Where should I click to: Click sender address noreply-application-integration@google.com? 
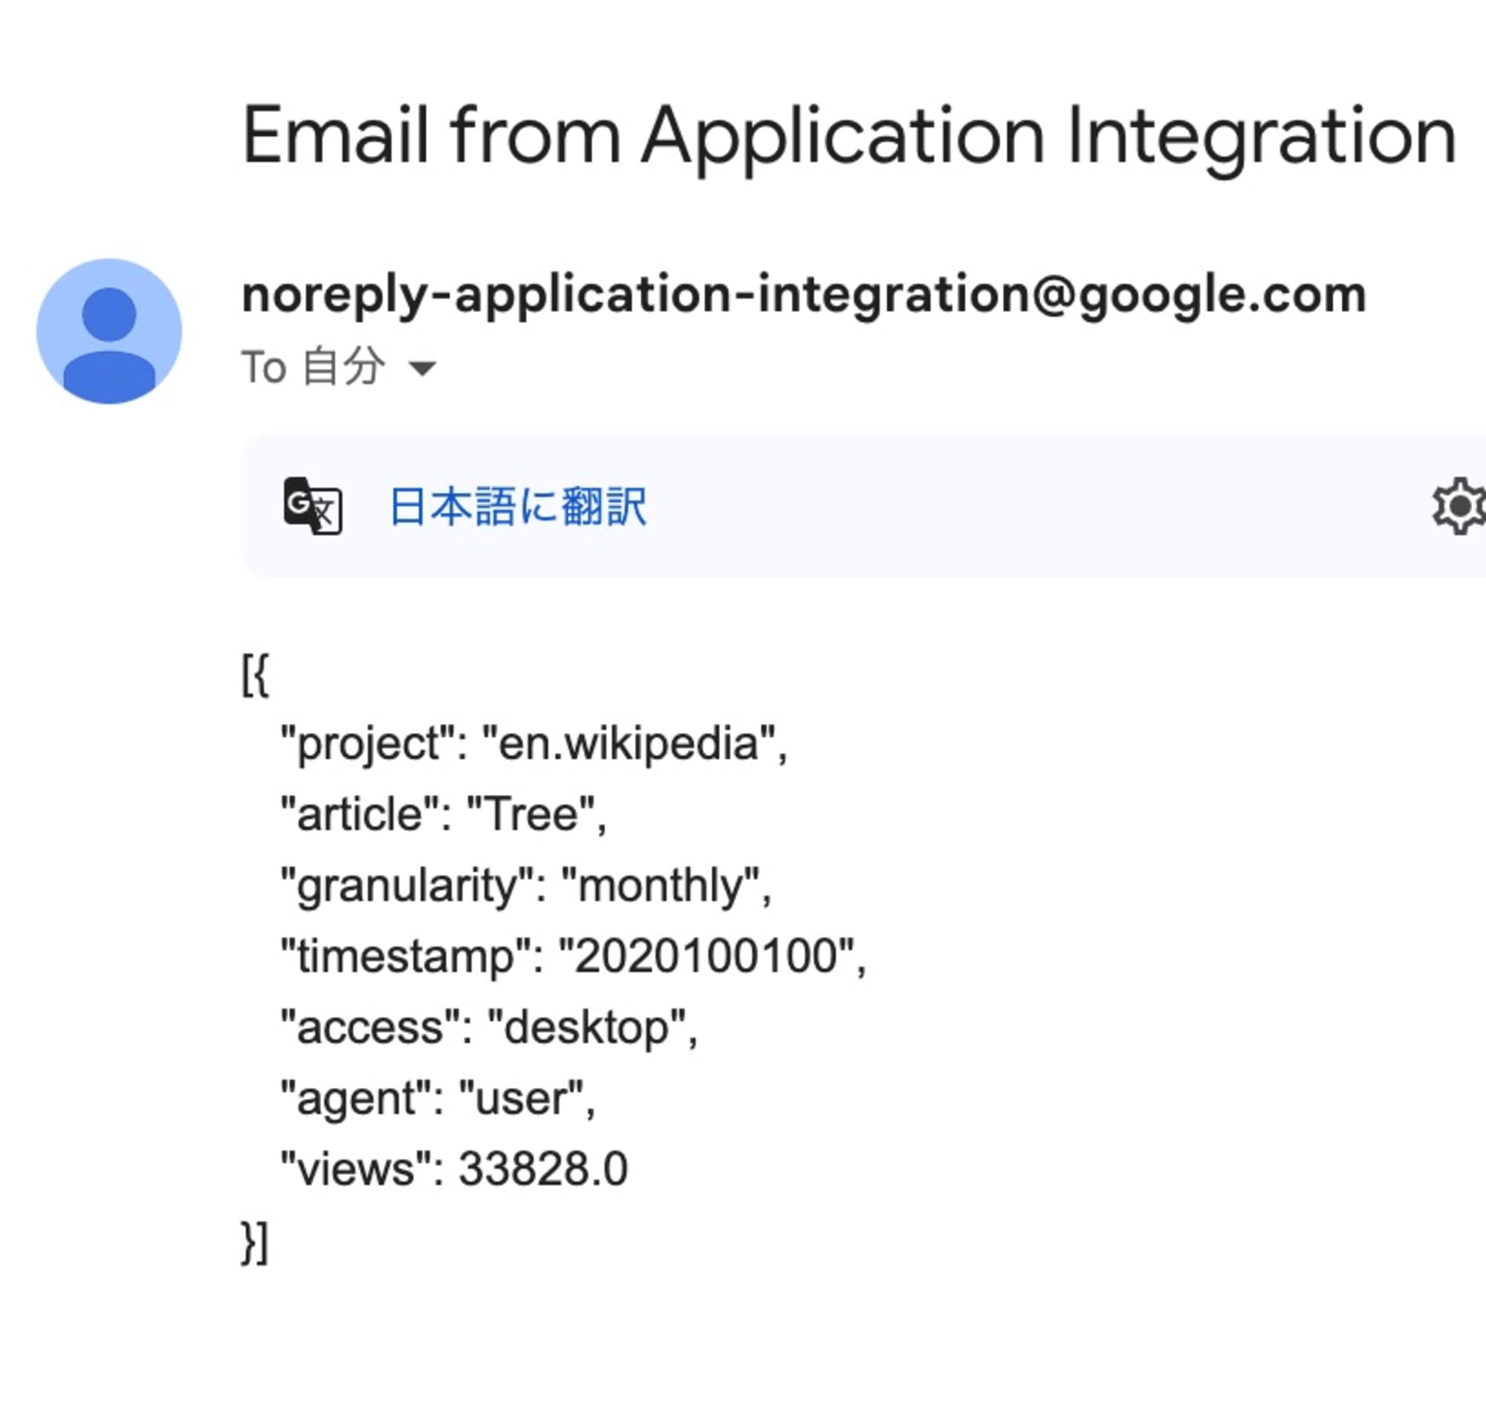click(804, 293)
